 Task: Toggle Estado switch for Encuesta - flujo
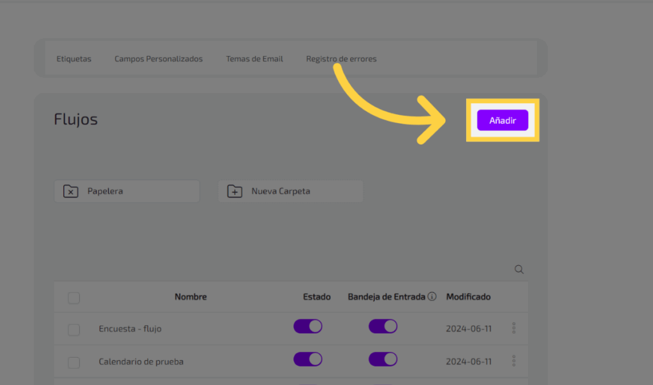307,327
